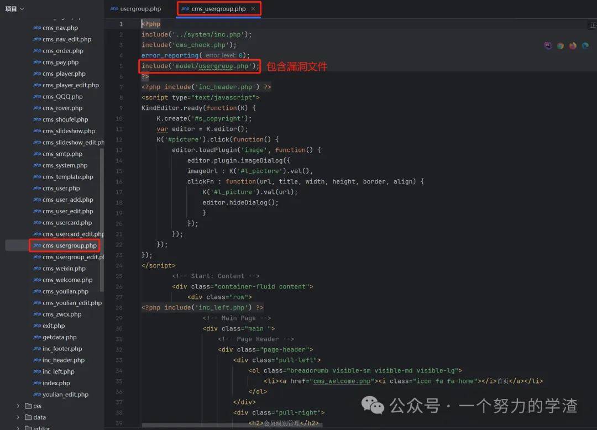Click the div class="page-header" code line

coord(265,349)
